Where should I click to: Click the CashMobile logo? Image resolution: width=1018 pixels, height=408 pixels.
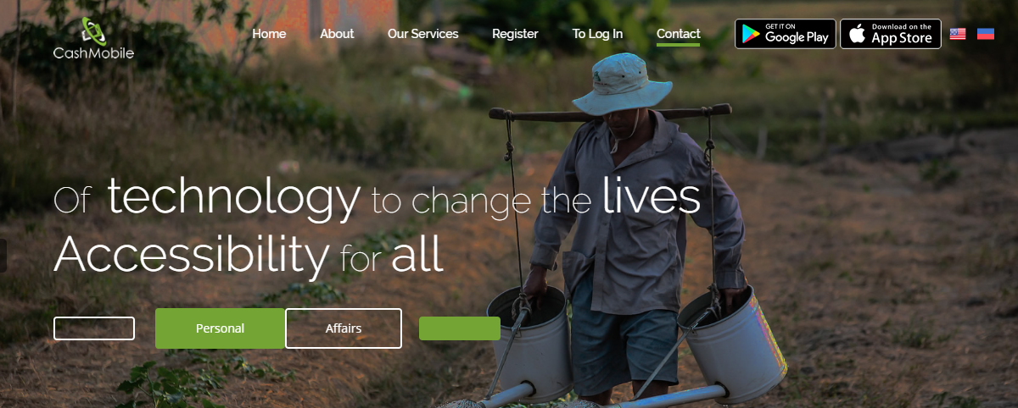[93, 39]
